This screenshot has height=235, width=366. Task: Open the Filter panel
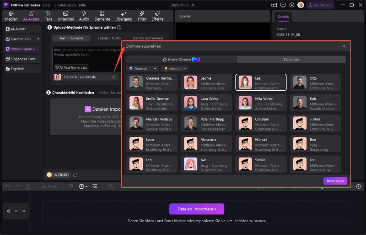(142, 16)
